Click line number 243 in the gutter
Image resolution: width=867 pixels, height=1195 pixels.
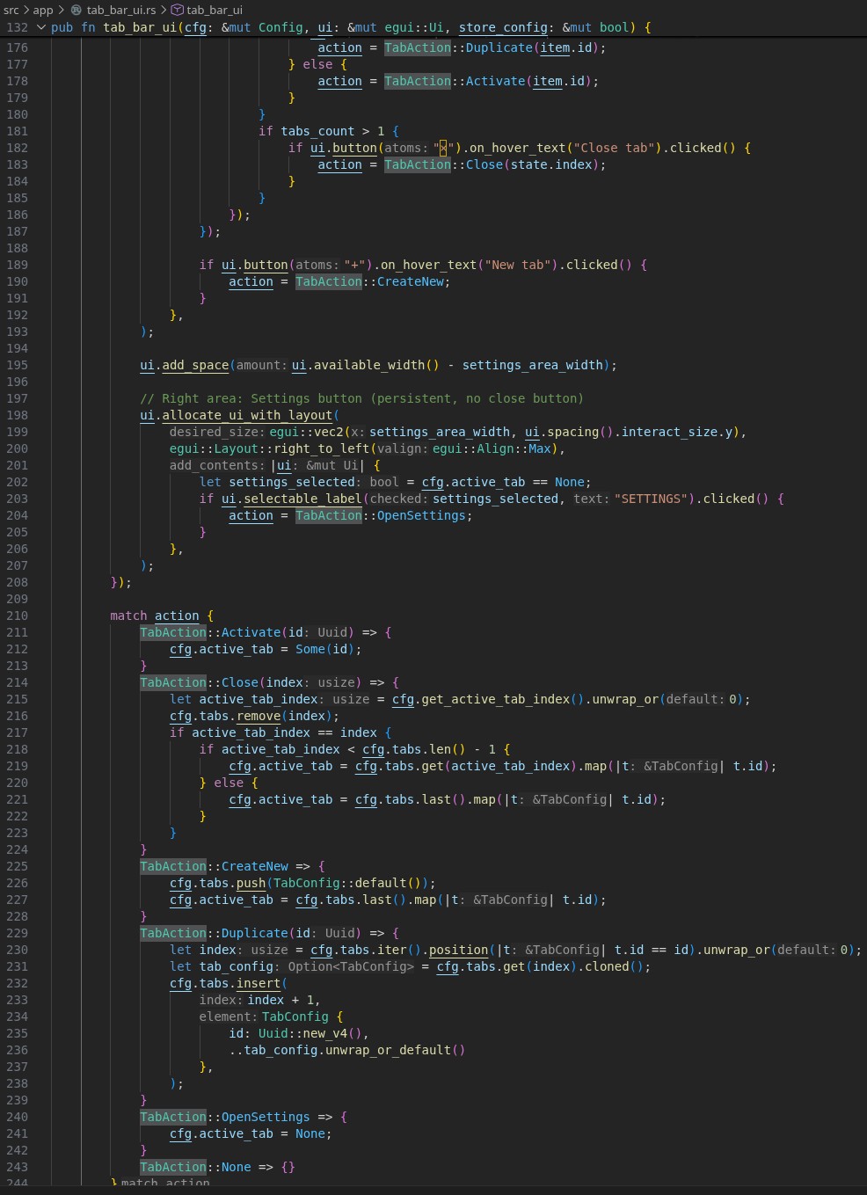click(17, 1167)
